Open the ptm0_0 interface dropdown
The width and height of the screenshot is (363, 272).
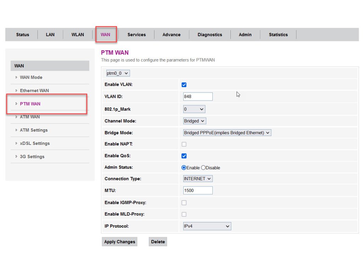[118, 73]
